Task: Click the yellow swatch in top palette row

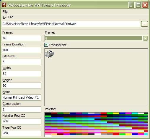Action: click(x=116, y=113)
